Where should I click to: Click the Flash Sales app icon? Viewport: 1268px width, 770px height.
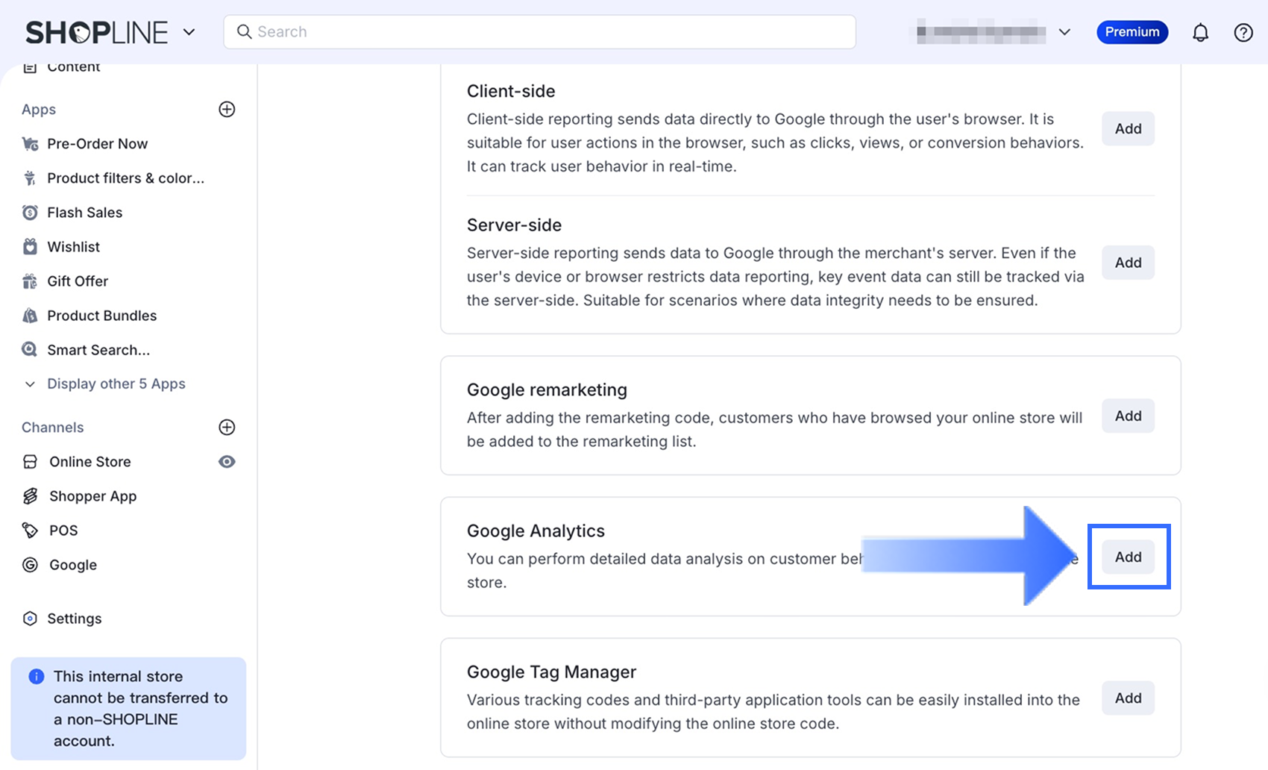coord(30,213)
